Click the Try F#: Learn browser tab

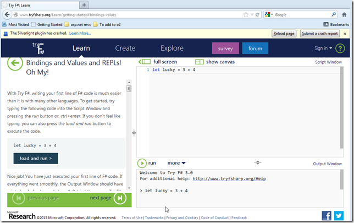tap(40, 5)
